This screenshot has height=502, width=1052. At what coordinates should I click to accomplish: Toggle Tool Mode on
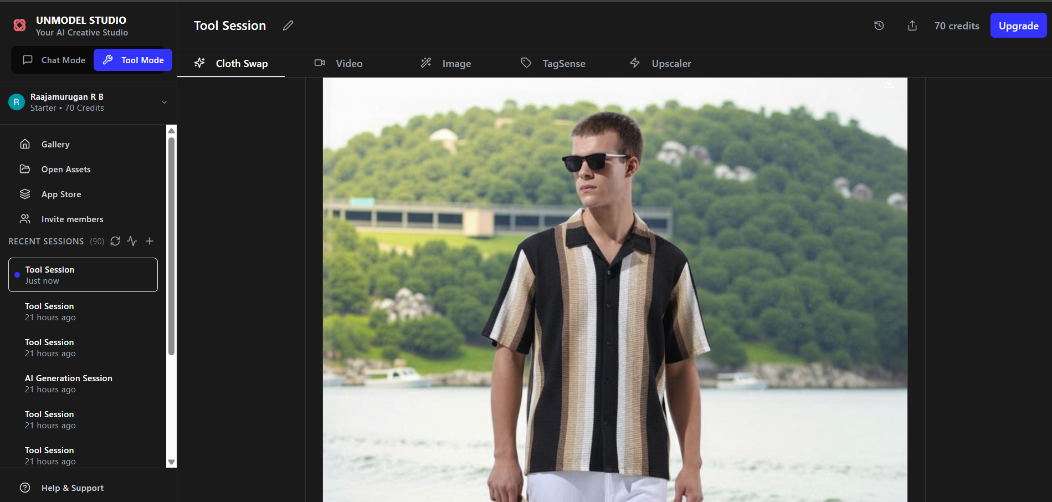132,59
